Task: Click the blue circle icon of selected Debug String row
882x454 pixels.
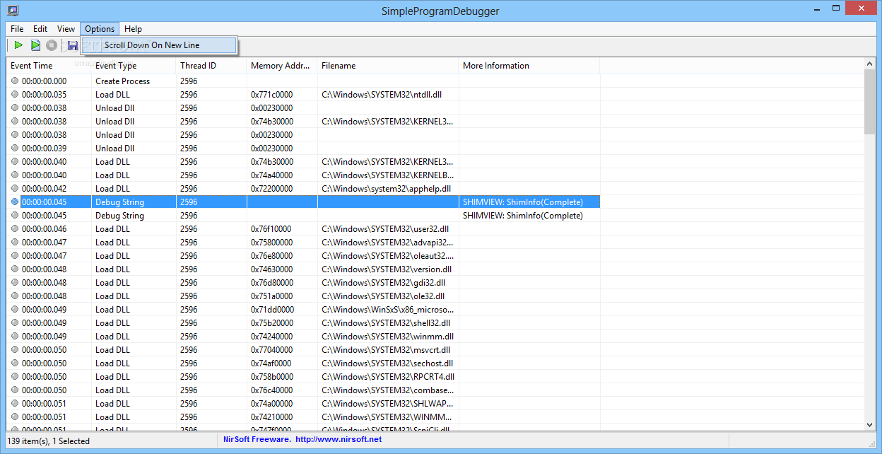Action: [16, 202]
